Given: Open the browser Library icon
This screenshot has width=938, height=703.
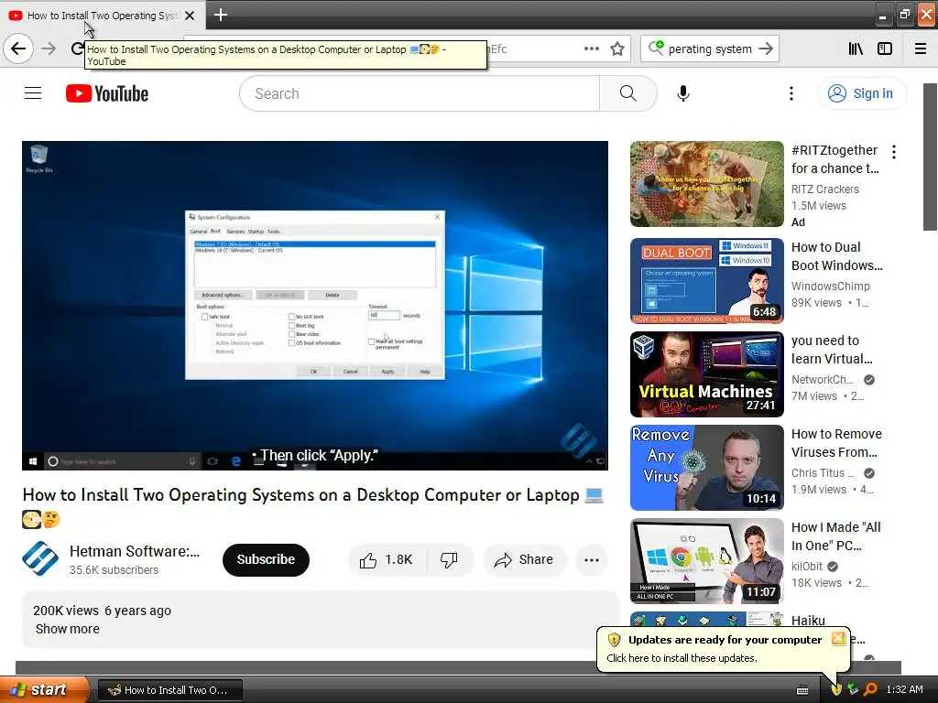Looking at the screenshot, I should [856, 49].
